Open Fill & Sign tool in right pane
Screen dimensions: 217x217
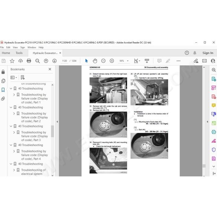(x=214, y=141)
